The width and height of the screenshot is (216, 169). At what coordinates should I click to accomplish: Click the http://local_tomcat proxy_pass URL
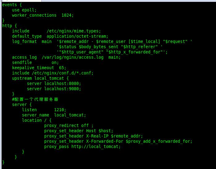pos(96,146)
